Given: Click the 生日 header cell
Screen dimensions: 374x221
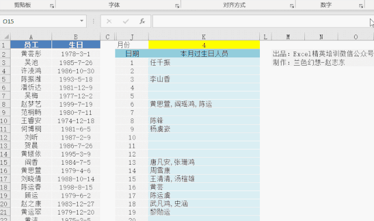Looking at the screenshot, I should (x=76, y=45).
